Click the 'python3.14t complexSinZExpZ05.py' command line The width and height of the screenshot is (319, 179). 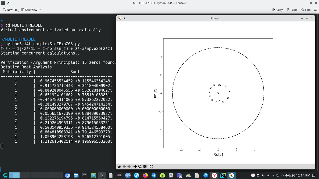pyautogui.click(x=43, y=44)
